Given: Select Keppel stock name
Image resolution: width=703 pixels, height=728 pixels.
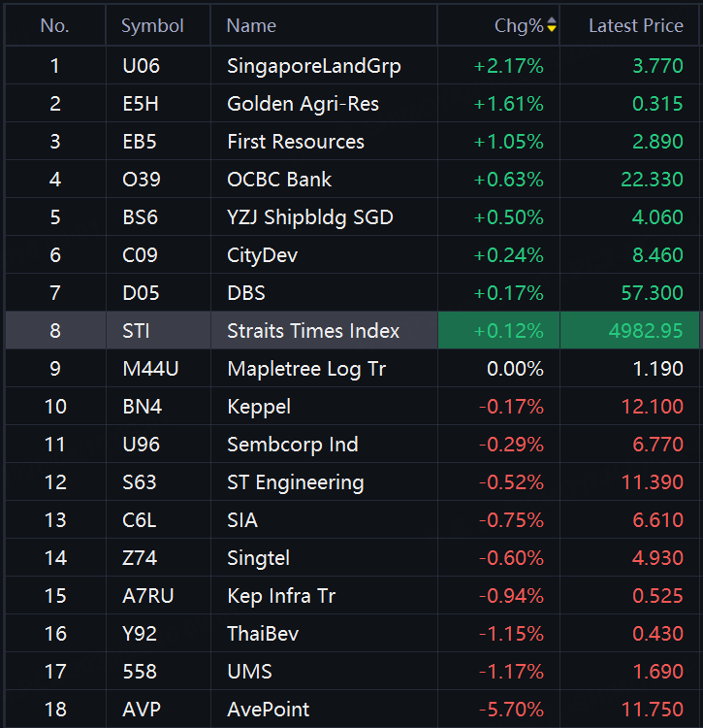Looking at the screenshot, I should pos(259,407).
